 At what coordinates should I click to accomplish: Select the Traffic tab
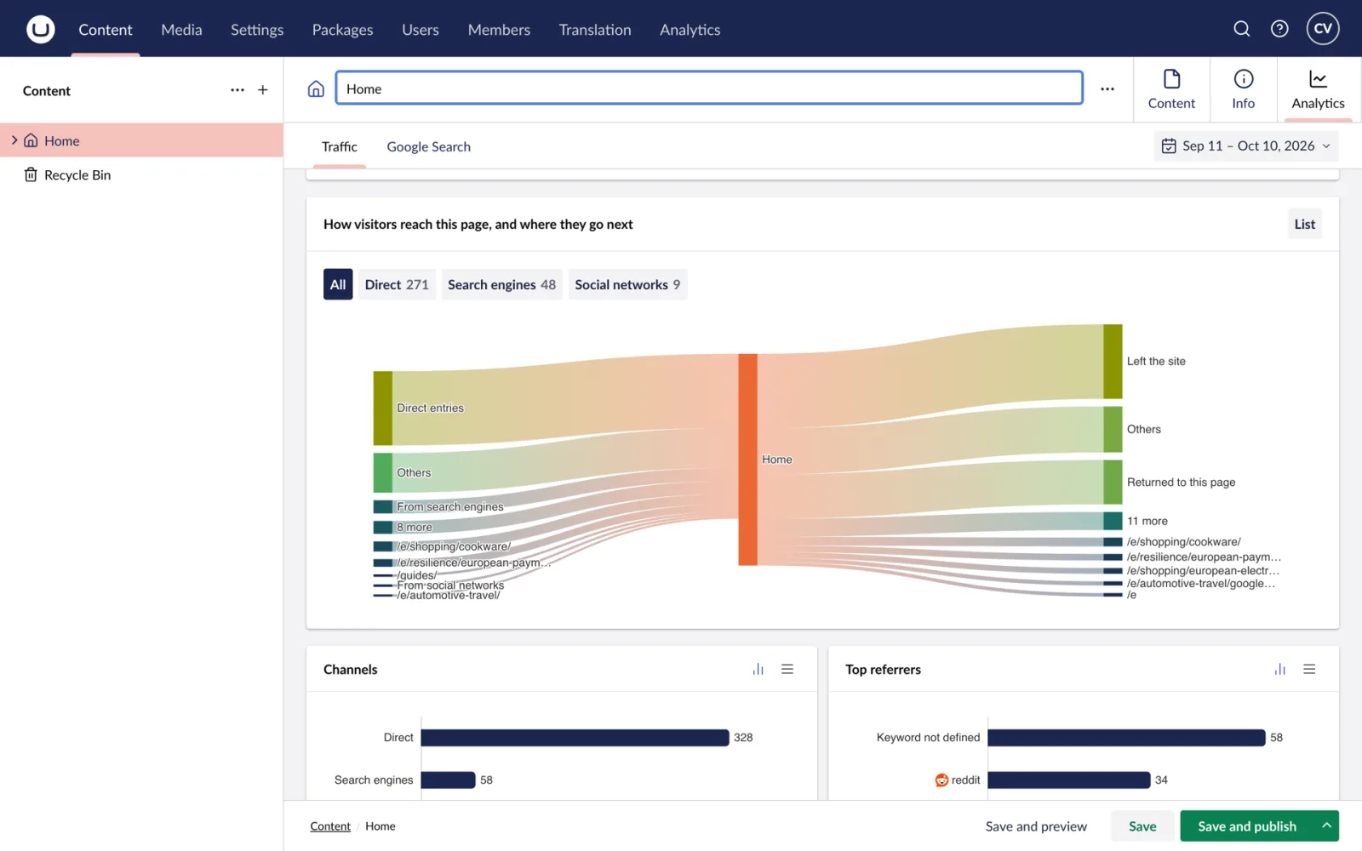point(339,146)
